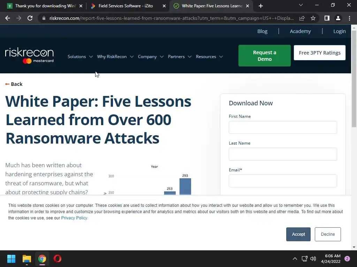Switch to the Field Services Software - iZito tab
This screenshot has width=357, height=267.
[128, 6]
